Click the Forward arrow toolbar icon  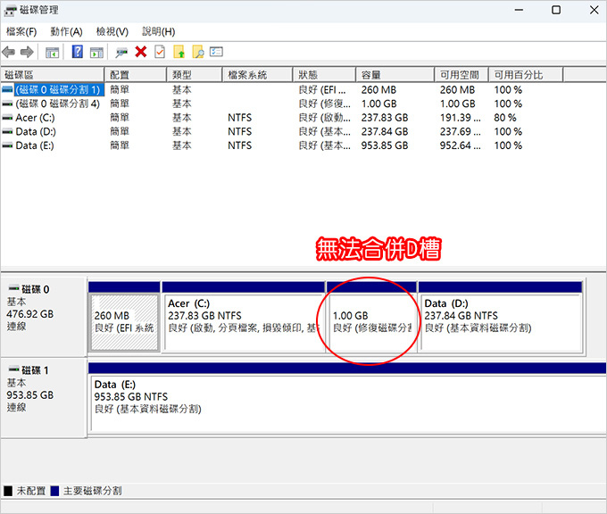point(27,52)
